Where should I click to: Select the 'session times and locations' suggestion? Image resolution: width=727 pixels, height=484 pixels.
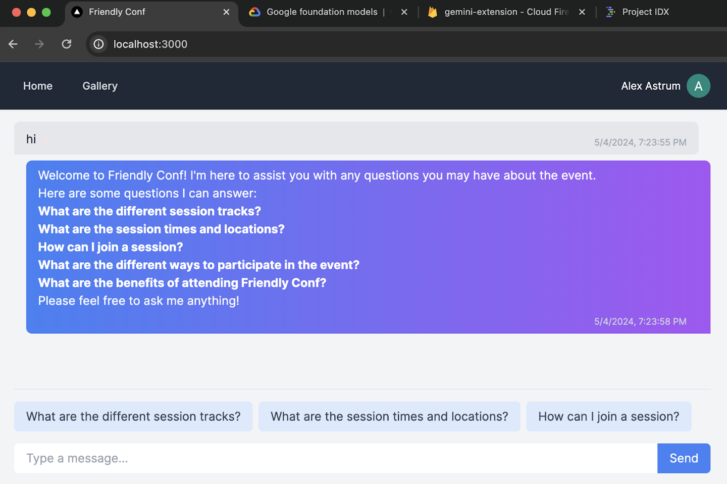pyautogui.click(x=389, y=416)
